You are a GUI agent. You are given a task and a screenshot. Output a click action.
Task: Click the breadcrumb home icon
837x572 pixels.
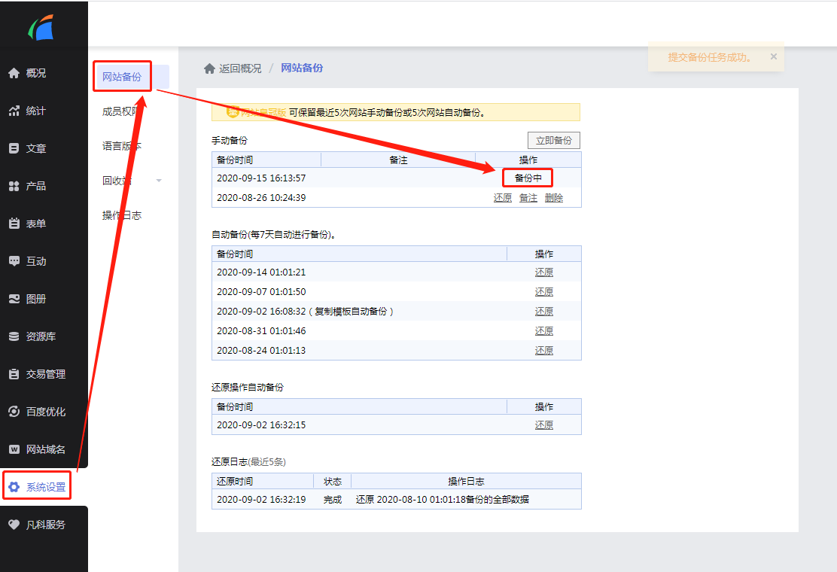pyautogui.click(x=209, y=68)
